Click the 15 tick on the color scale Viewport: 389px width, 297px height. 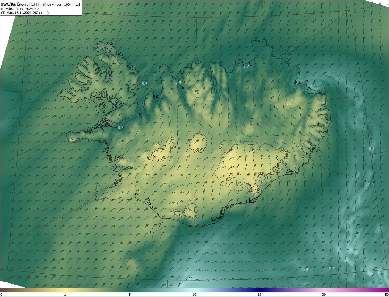[259, 295]
